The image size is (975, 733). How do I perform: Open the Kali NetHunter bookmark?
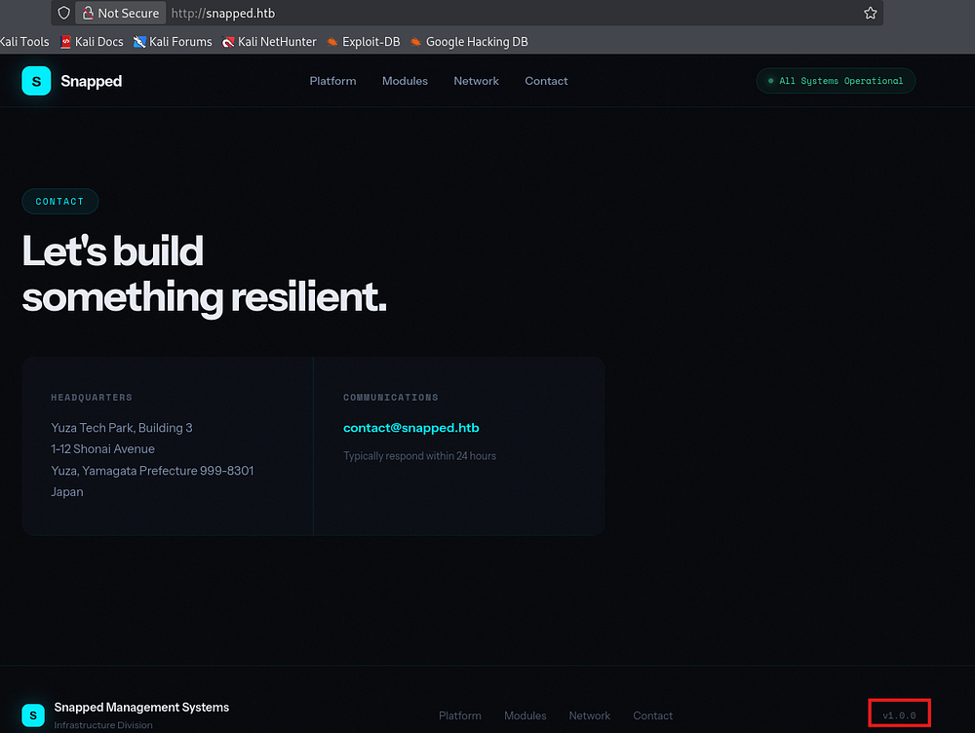(270, 42)
